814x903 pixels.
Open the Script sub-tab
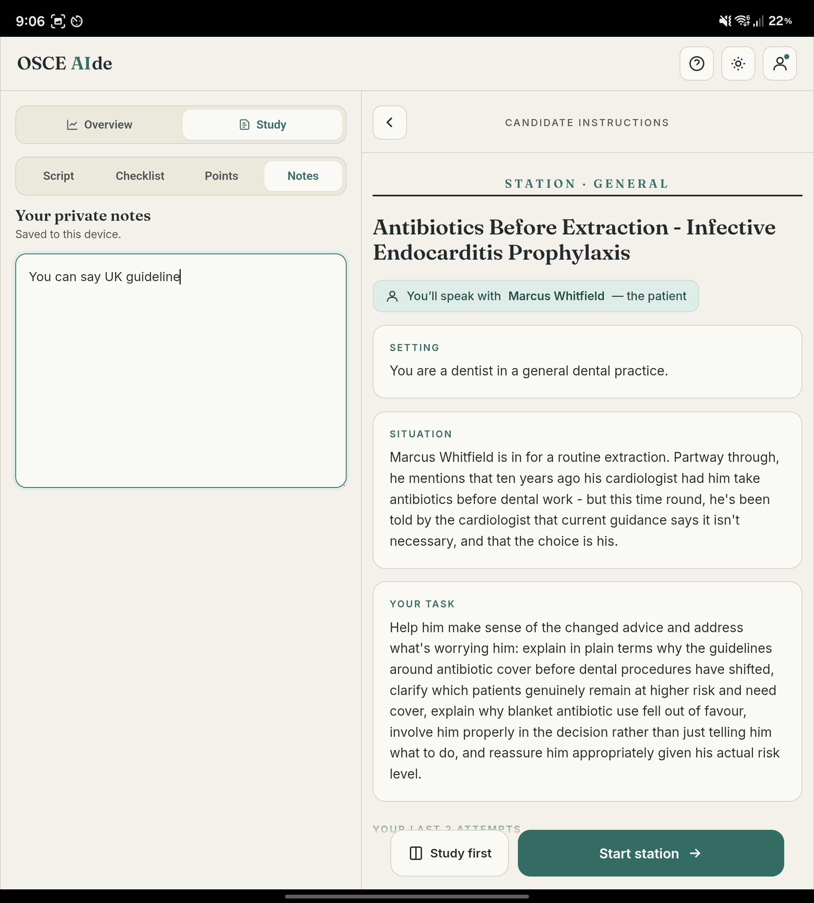[59, 176]
